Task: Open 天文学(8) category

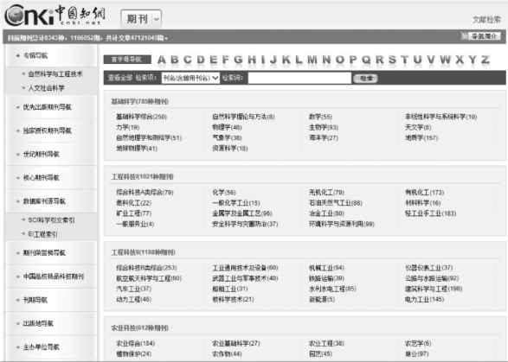Action: [x=418, y=128]
